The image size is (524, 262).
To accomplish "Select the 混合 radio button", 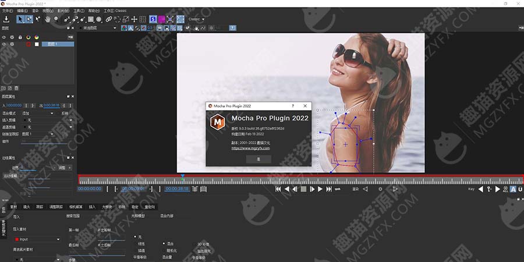I will click(164, 243).
